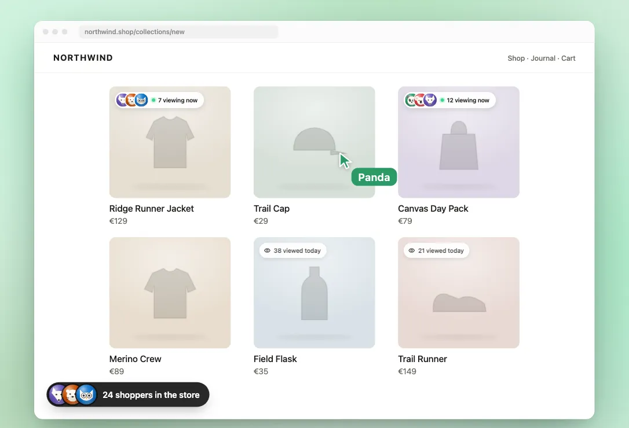The width and height of the screenshot is (629, 428).
Task: Click the green live dot beside "12 viewing now"
Action: [x=442, y=100]
